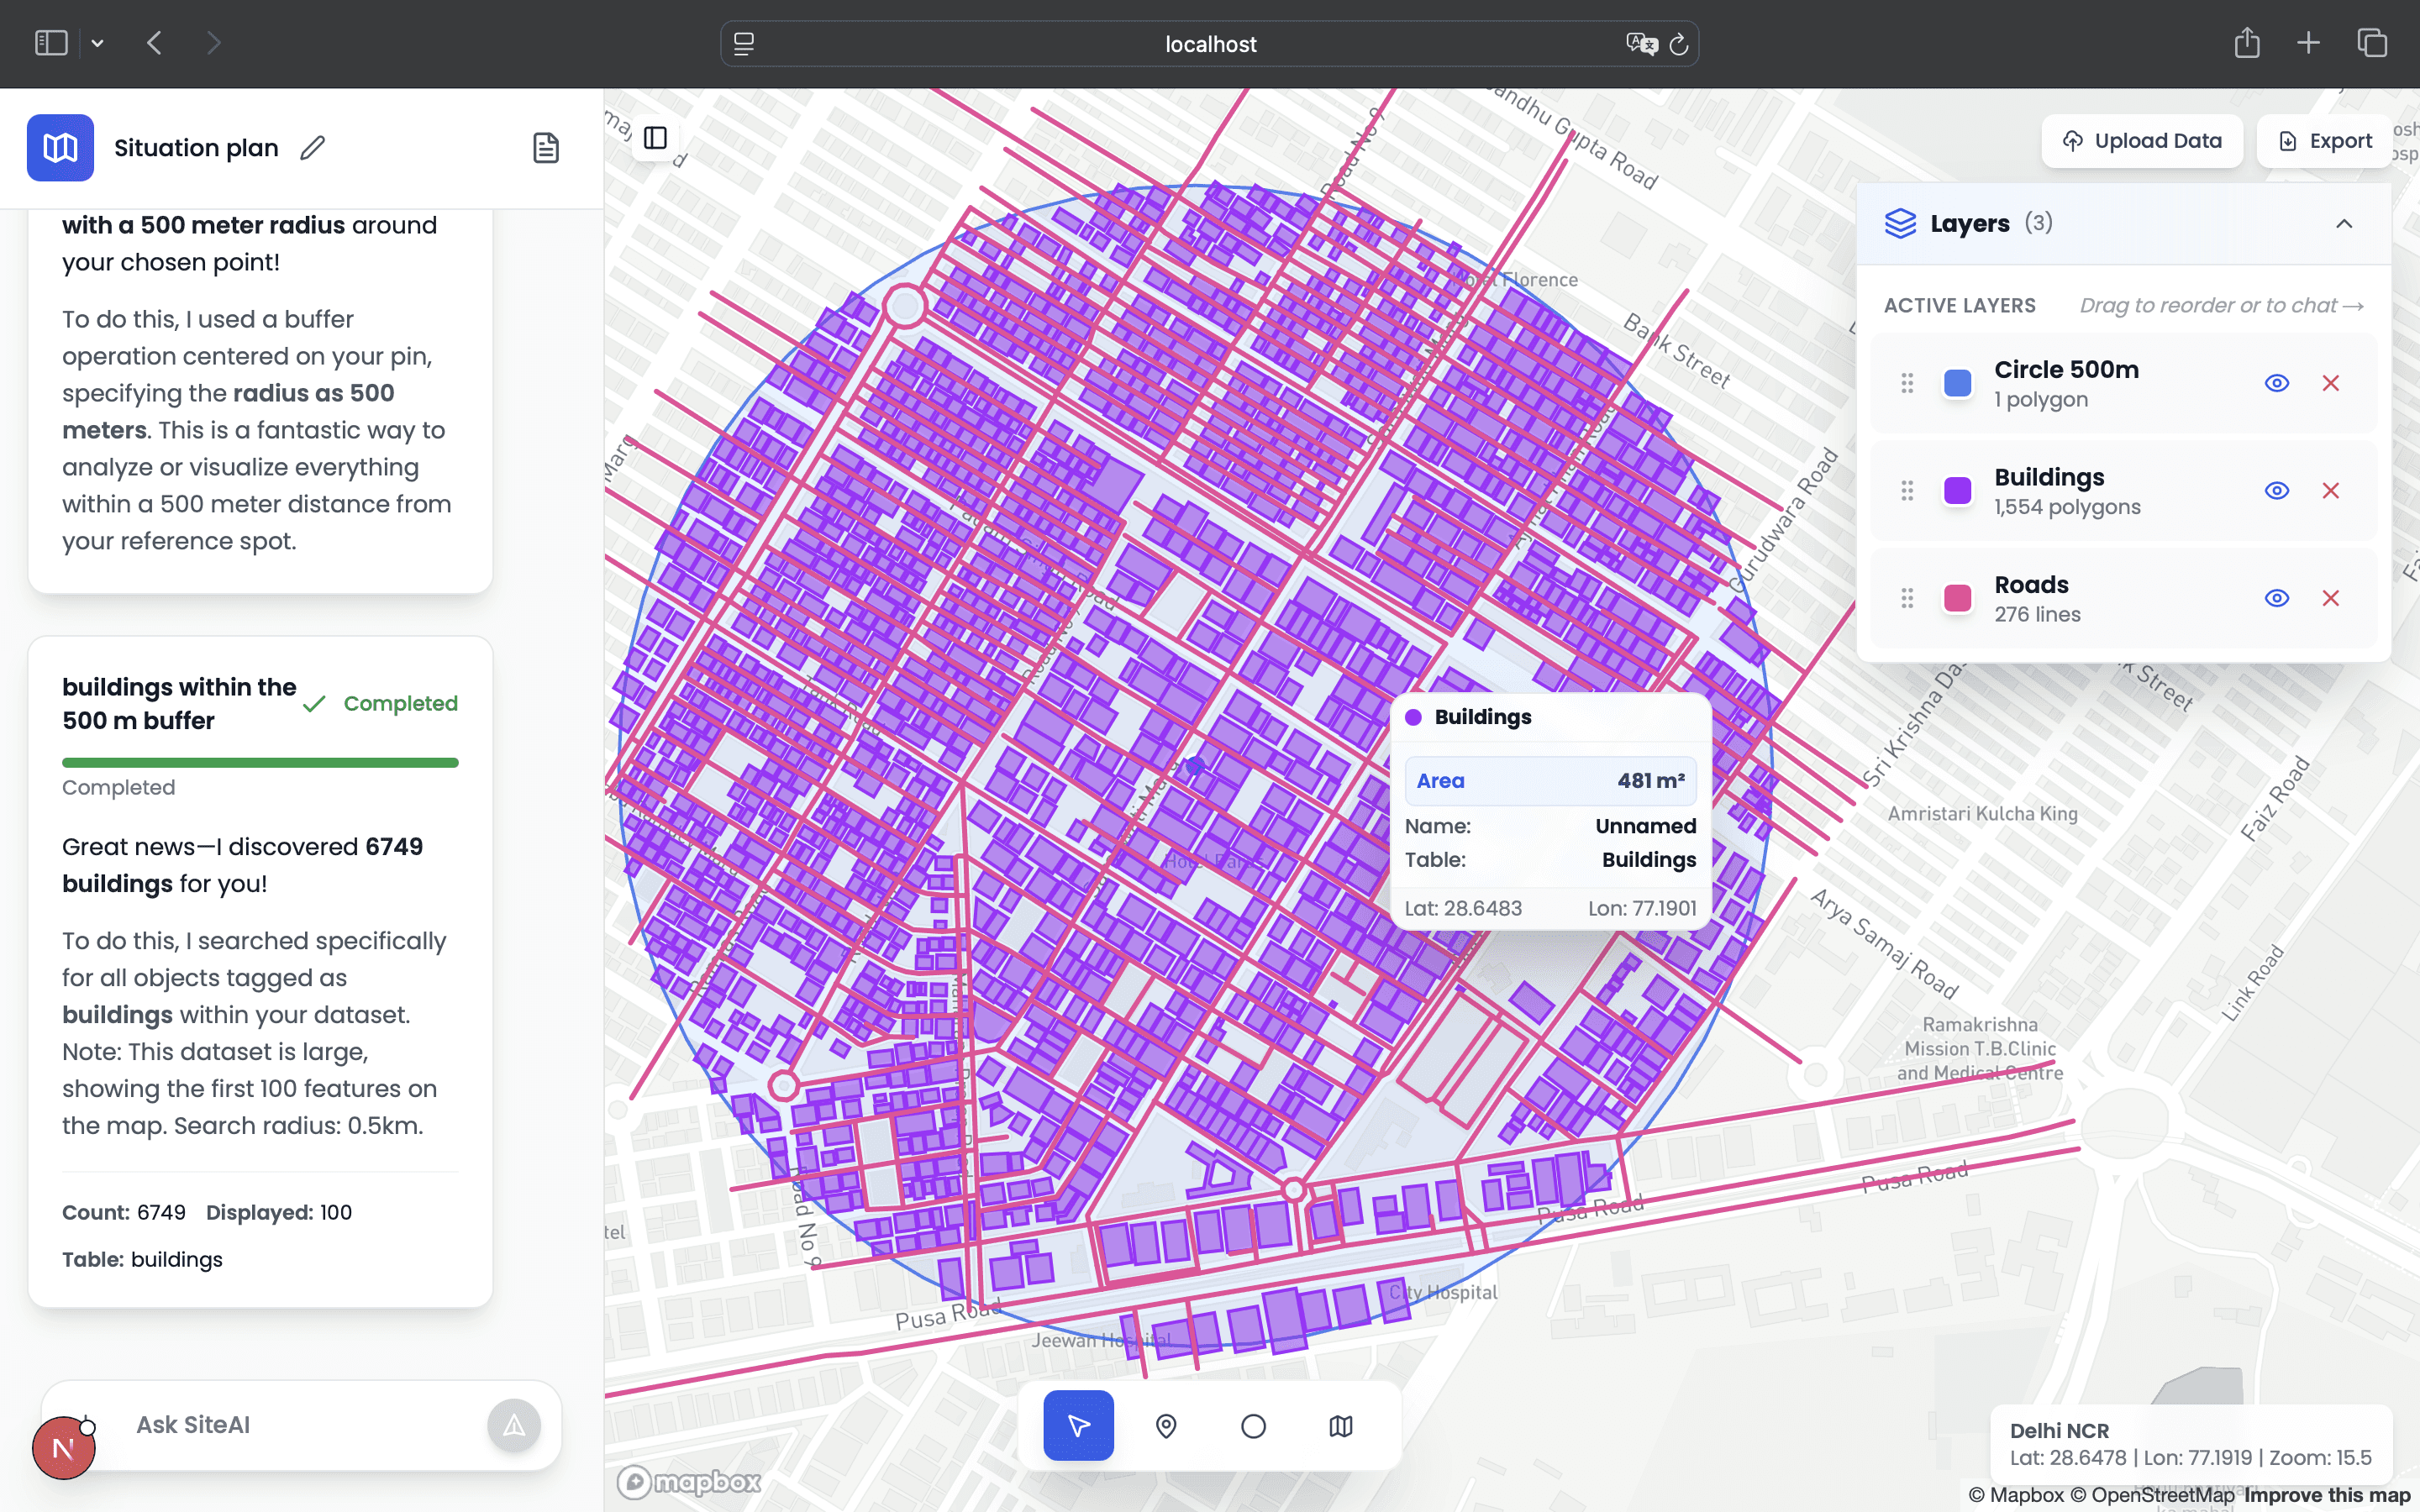This screenshot has height=1512, width=2420.
Task: Click the Upload Data button
Action: coord(2142,141)
